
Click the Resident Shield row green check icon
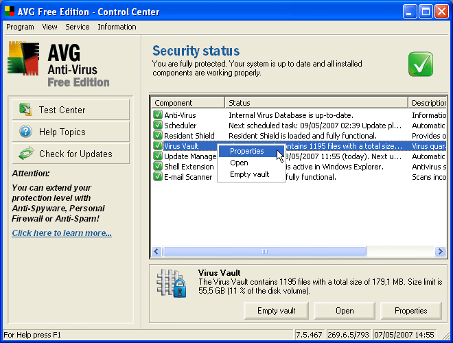point(158,135)
